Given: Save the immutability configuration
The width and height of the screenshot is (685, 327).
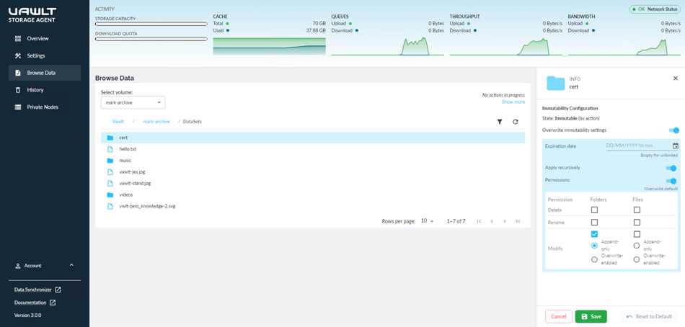Looking at the screenshot, I should 591,316.
